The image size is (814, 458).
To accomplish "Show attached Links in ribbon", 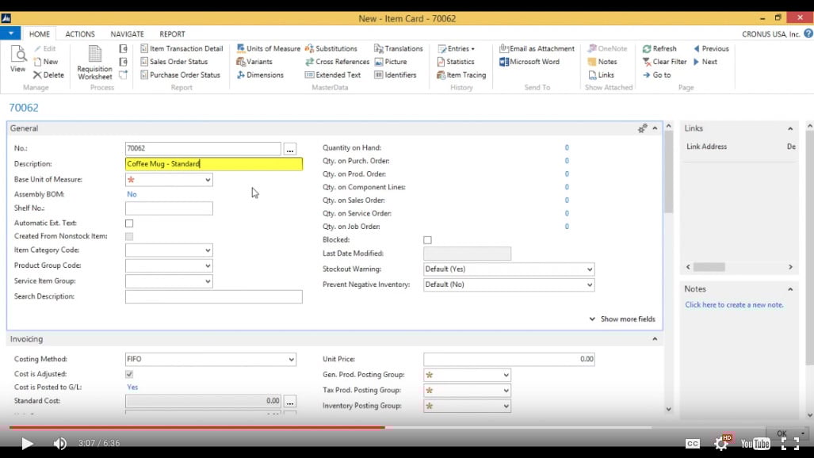I will pos(601,74).
